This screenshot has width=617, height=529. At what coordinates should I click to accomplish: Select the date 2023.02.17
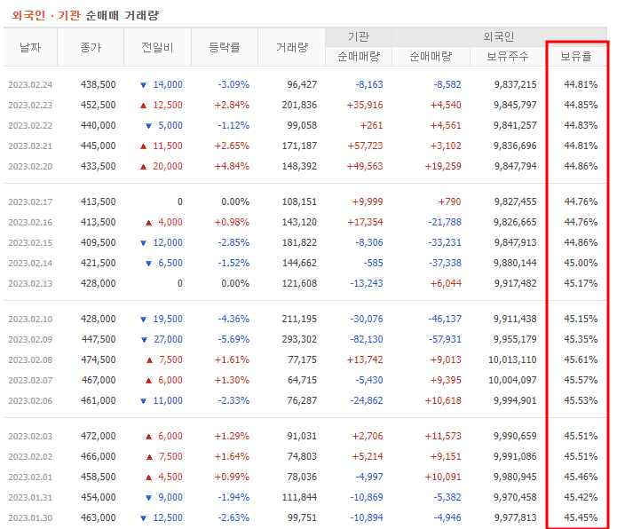point(30,202)
